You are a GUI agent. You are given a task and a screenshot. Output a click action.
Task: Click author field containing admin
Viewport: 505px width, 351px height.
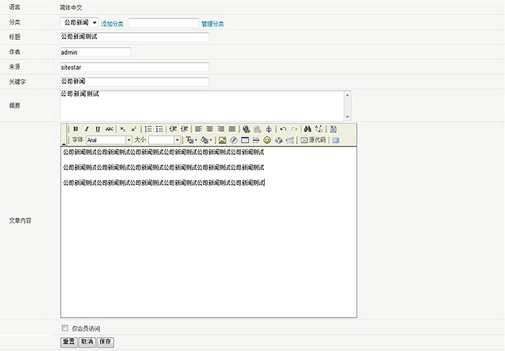[x=95, y=52]
